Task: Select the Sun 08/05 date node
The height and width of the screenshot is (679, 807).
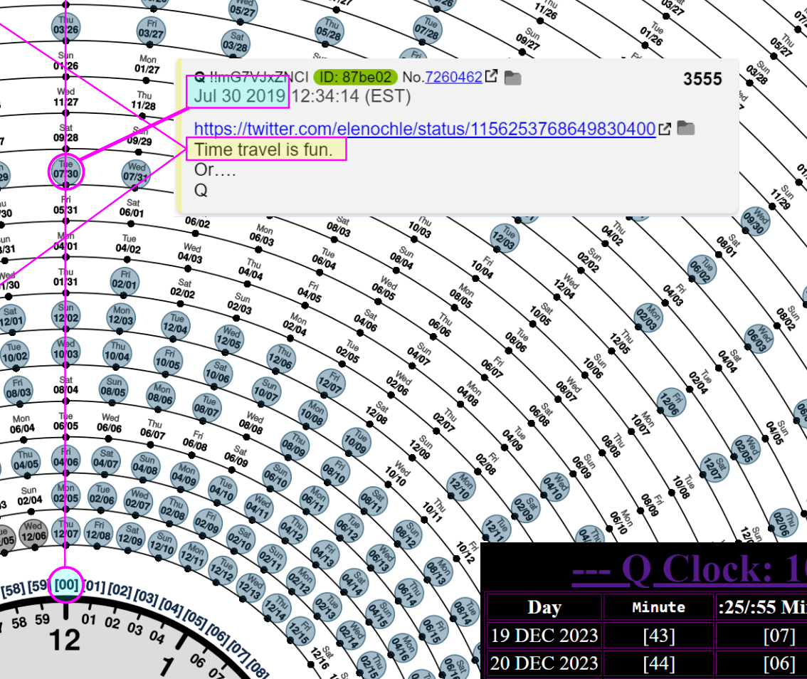Action: point(114,389)
